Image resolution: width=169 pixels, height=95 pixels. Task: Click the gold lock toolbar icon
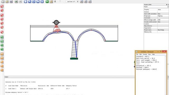[51, 1]
